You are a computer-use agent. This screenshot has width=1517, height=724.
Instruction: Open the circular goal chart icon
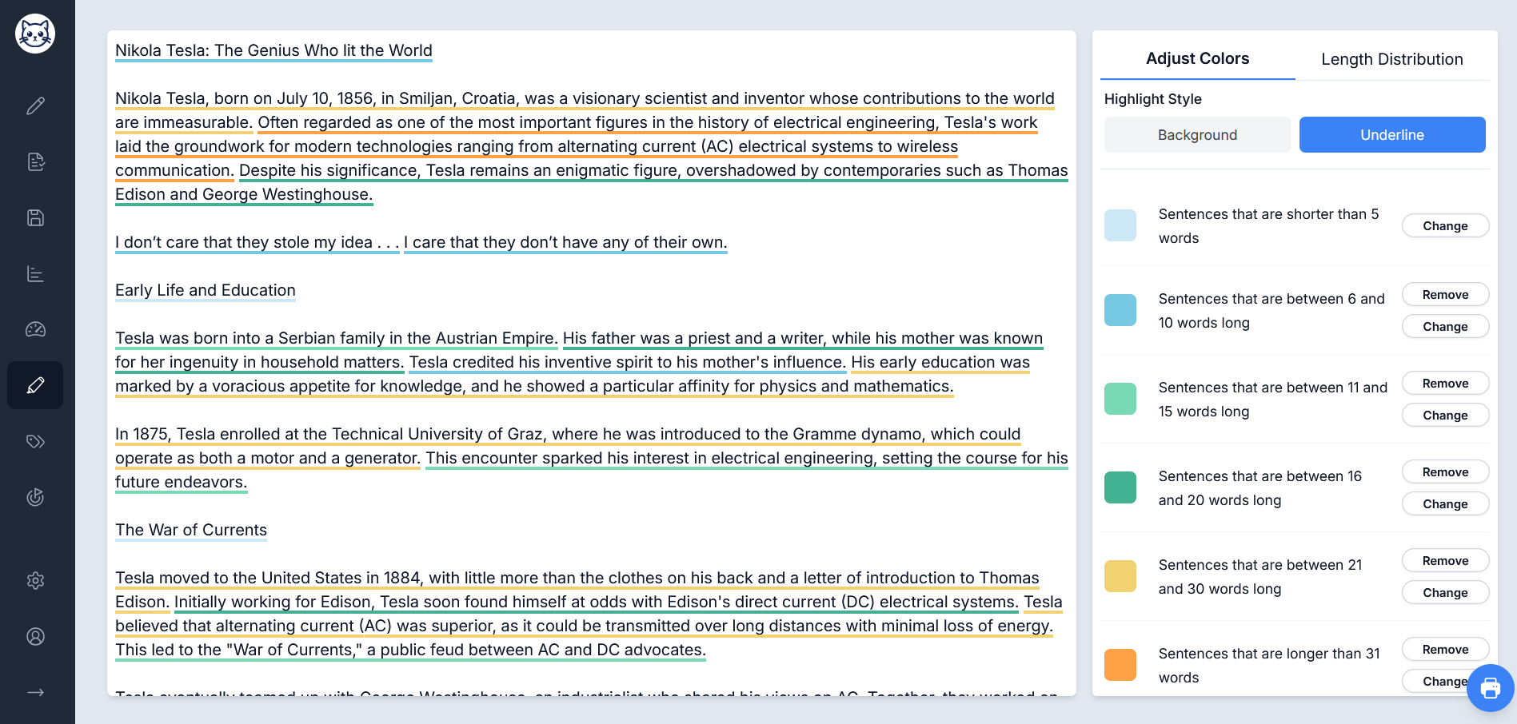click(35, 497)
